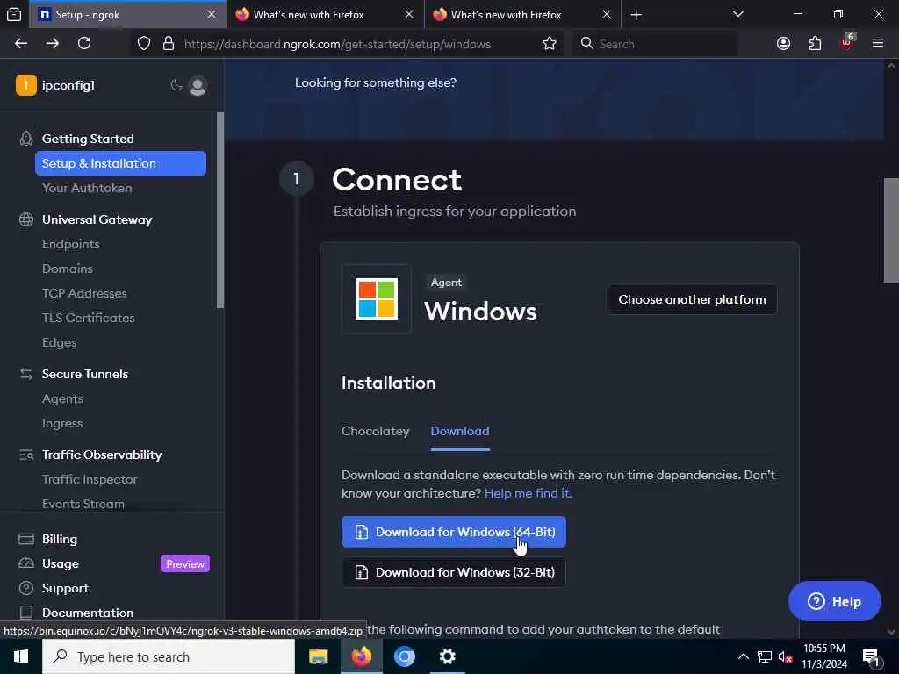Open the Help chat button
Screen dimensions: 899x674
click(834, 601)
